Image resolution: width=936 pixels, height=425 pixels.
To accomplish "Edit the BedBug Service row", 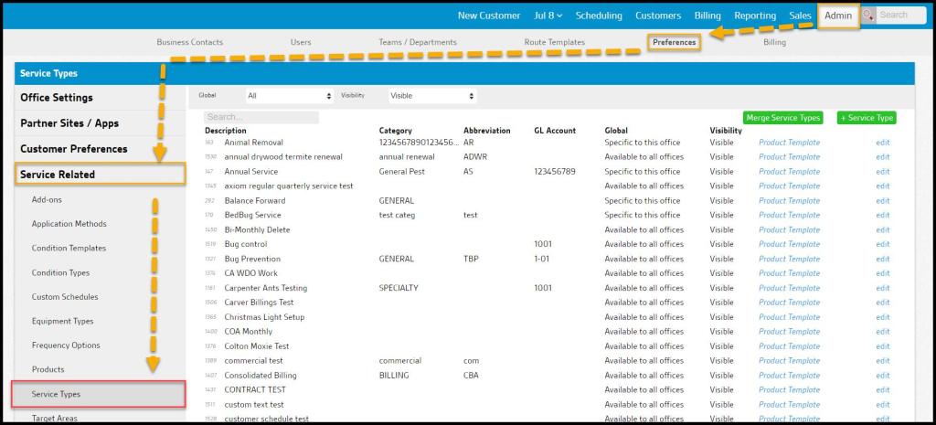I will click(882, 216).
